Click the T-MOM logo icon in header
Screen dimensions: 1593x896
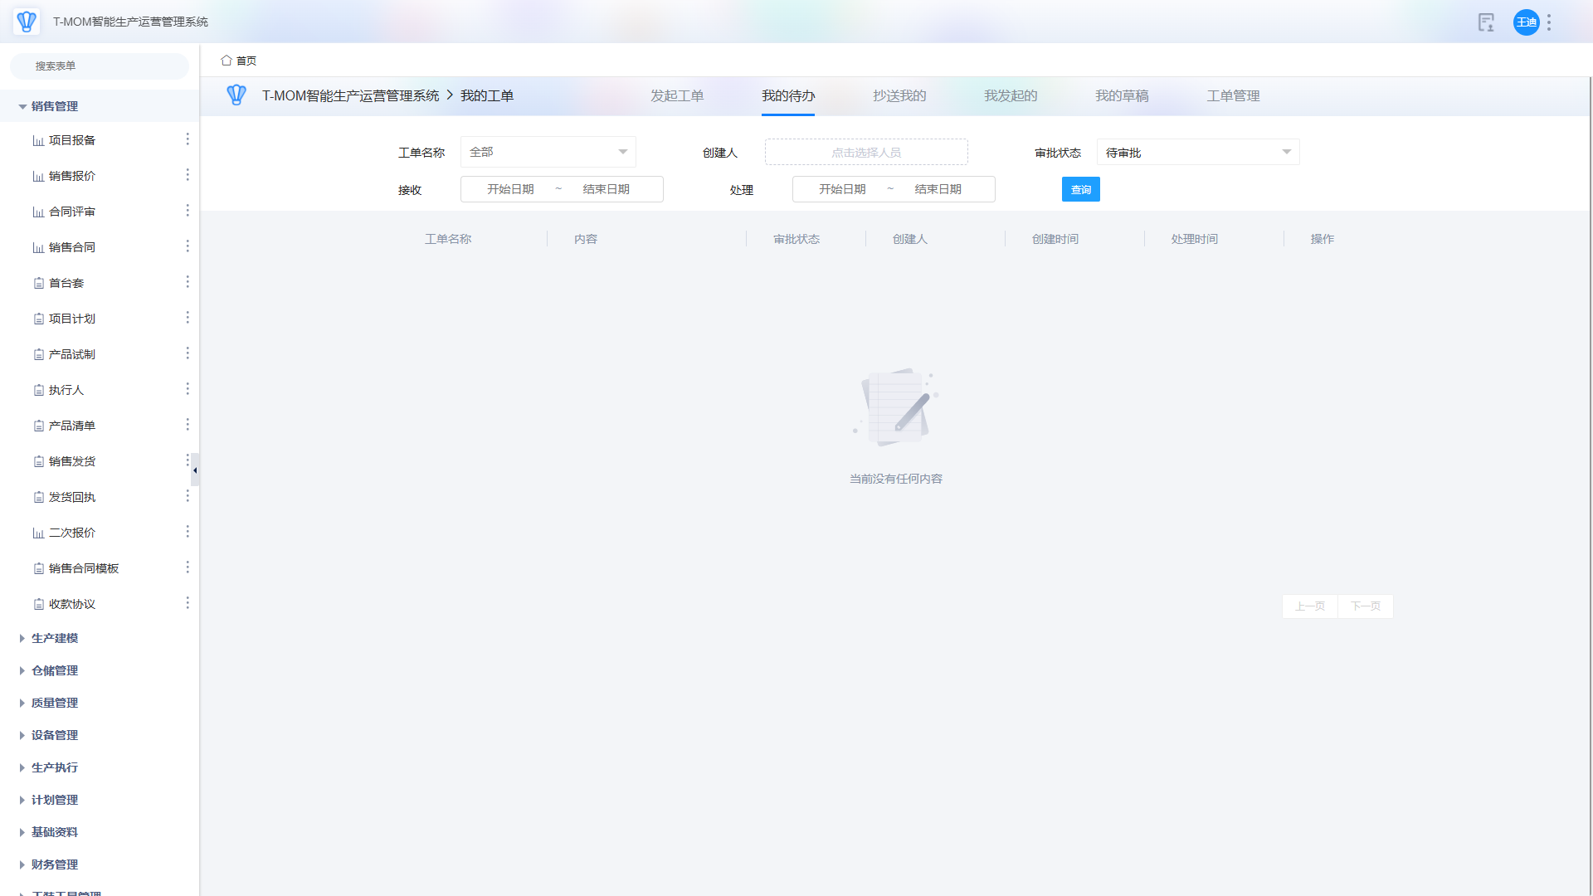tap(27, 22)
